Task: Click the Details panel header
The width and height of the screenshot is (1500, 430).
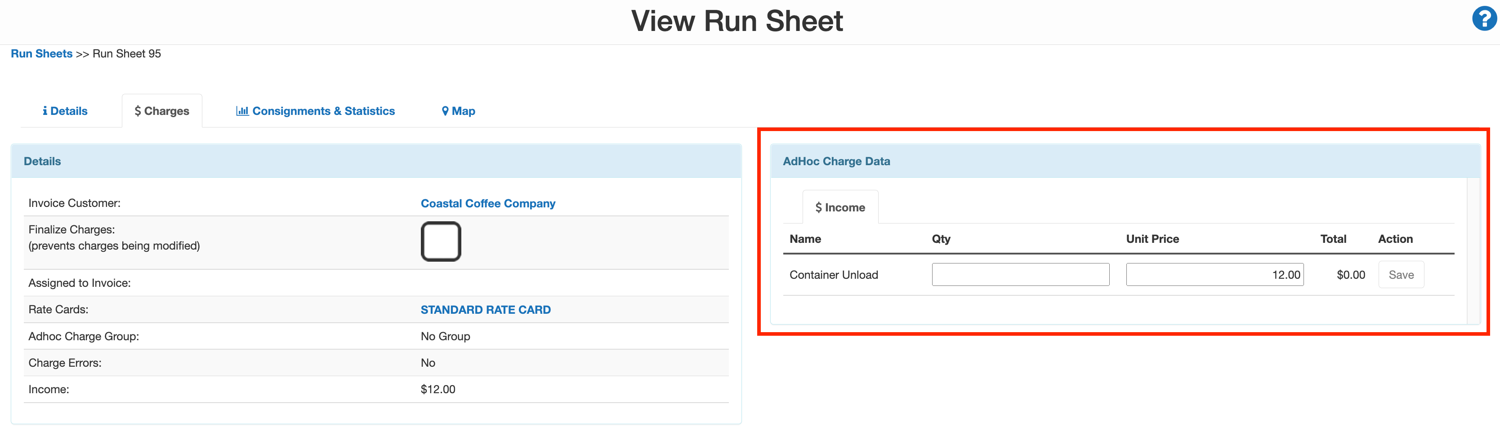Action: [x=42, y=162]
